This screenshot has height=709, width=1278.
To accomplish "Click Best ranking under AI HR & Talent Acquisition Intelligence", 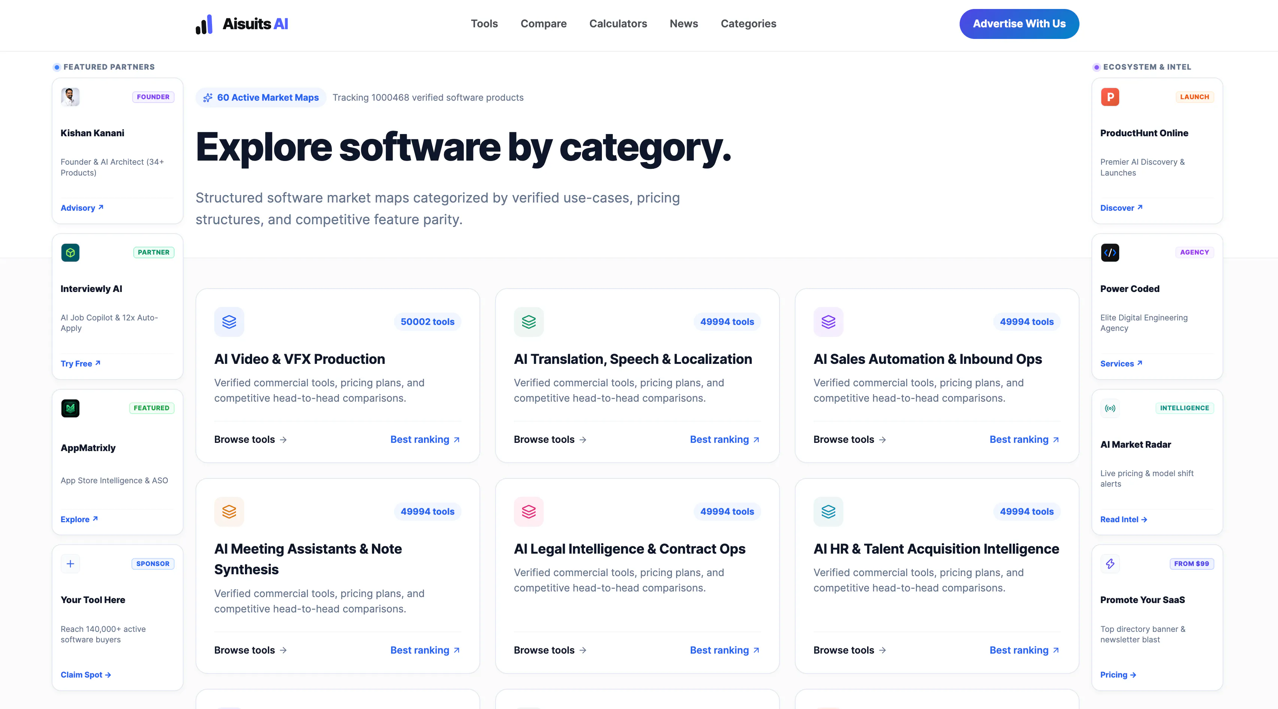I will click(1024, 650).
